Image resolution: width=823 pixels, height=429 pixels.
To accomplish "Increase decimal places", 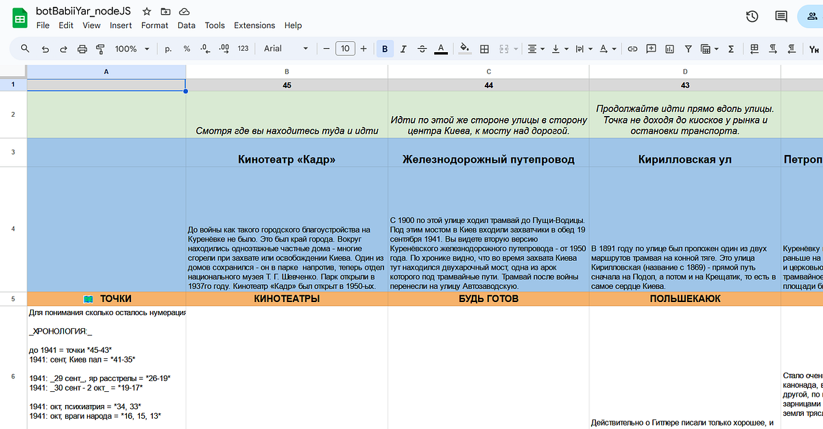I will [x=224, y=49].
